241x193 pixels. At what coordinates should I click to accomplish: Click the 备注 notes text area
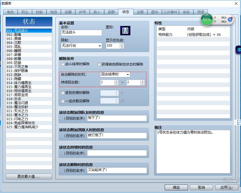[x=193, y=152]
